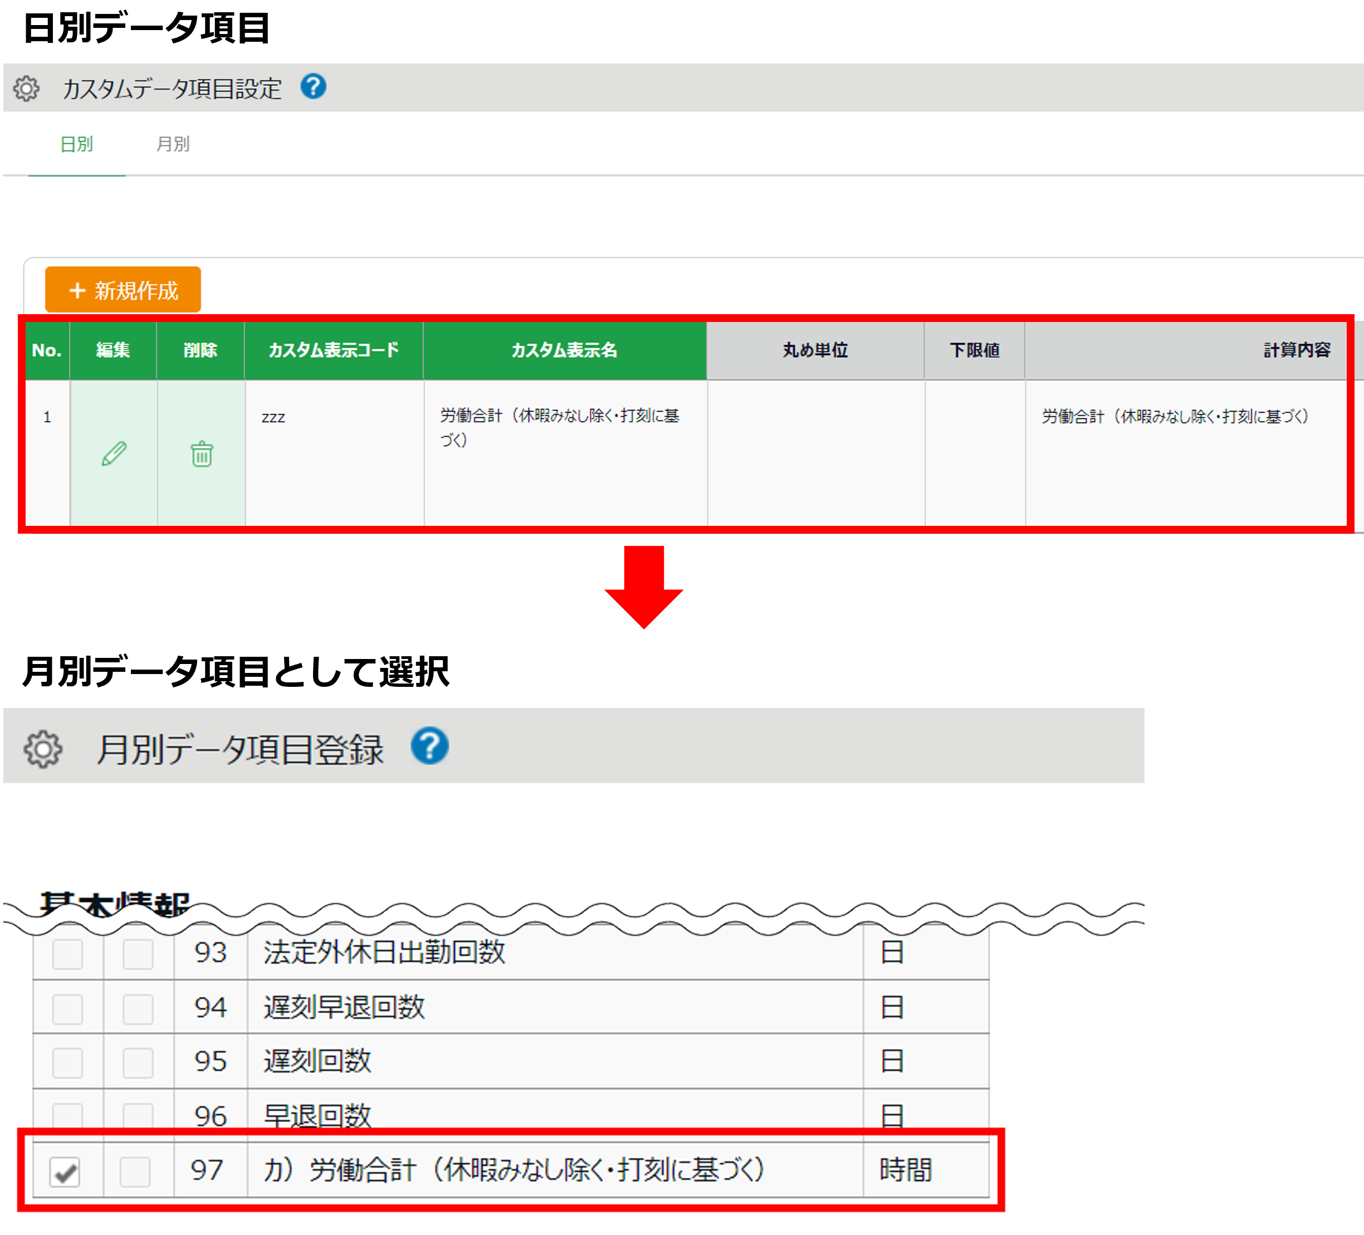The height and width of the screenshot is (1235, 1364).
Task: Tick first checkbox in row 95 遅刻回数
Action: coord(67,1062)
